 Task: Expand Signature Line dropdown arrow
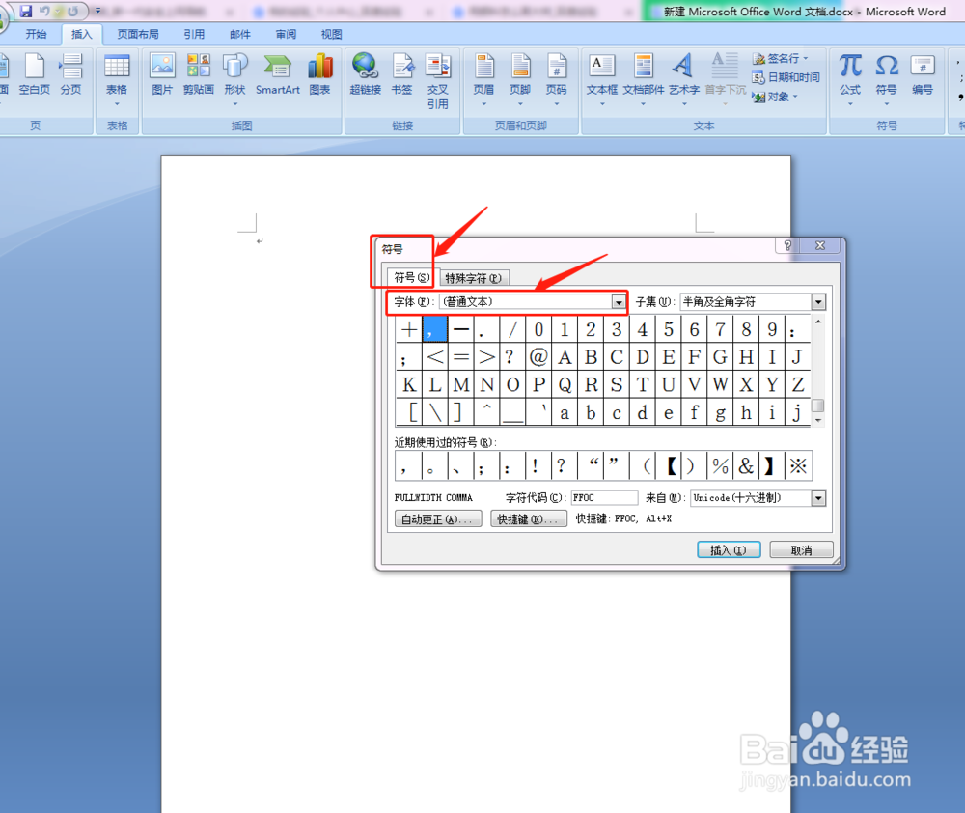[805, 59]
